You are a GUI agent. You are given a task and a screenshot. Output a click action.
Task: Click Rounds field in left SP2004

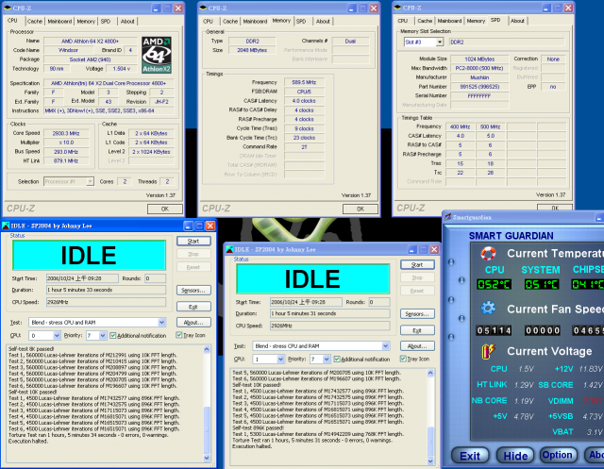pos(155,278)
